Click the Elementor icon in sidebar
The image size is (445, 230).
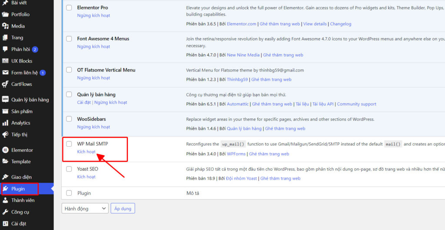coord(5,150)
